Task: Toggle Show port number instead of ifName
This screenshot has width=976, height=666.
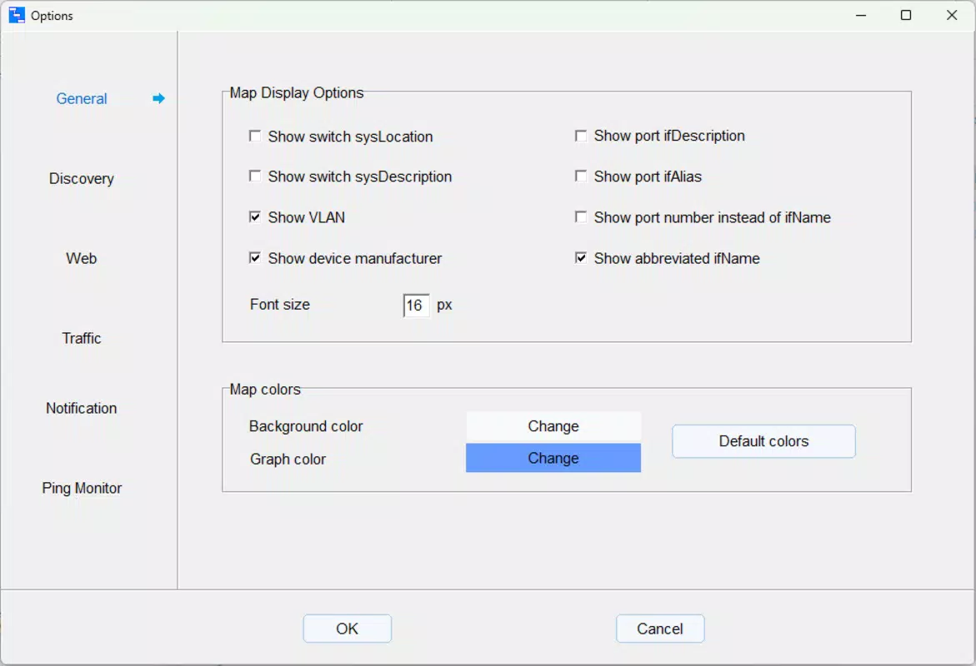Action: click(581, 217)
